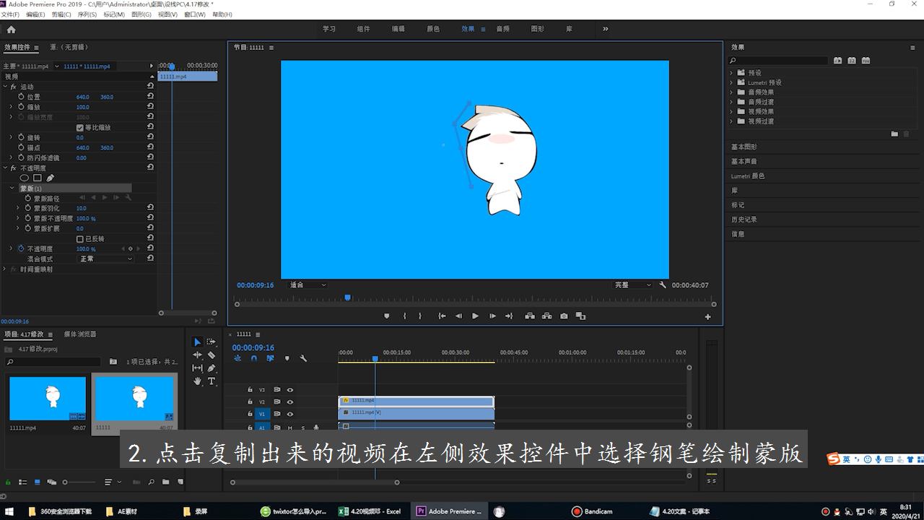The image size is (924, 520).
Task: Select the Hand tool
Action: 197,381
